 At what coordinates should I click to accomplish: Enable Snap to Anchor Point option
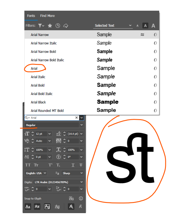pos(80,206)
